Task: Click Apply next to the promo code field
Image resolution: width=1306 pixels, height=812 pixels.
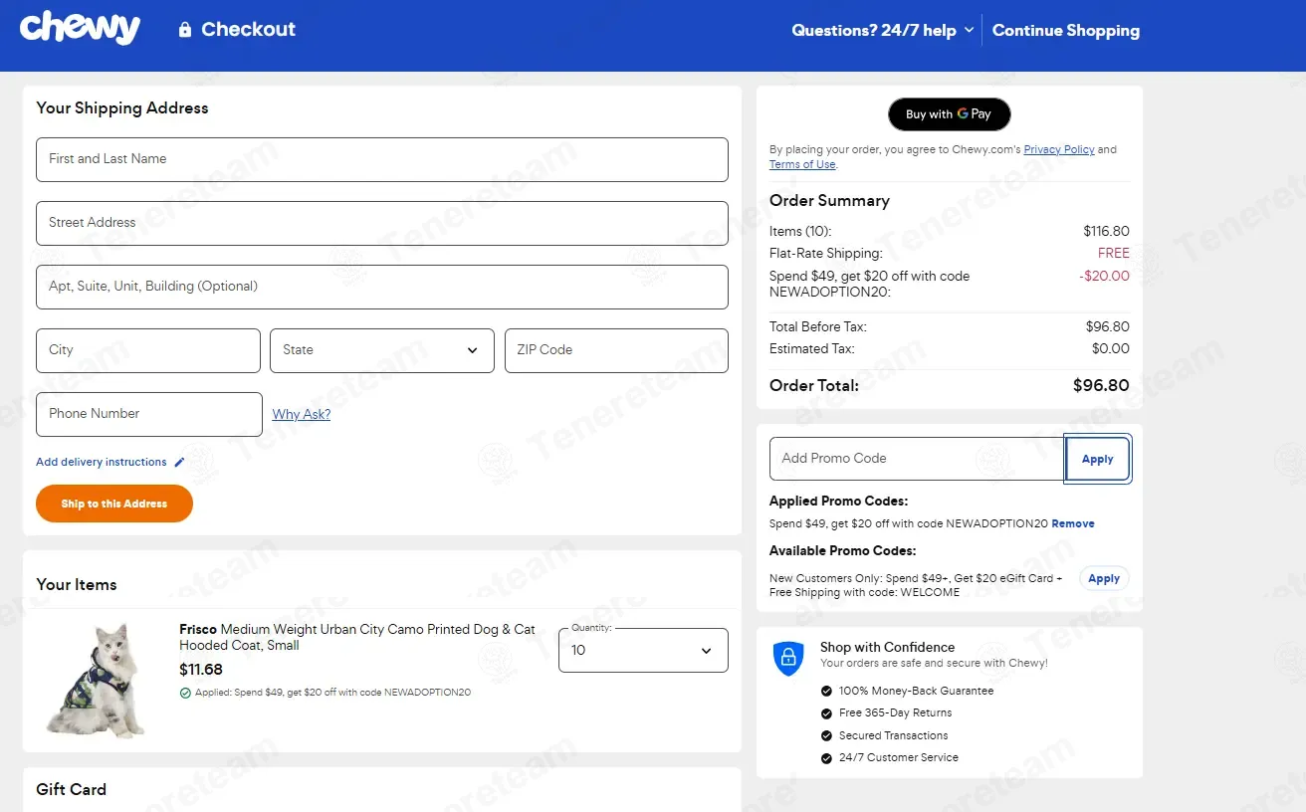Action: (x=1098, y=459)
